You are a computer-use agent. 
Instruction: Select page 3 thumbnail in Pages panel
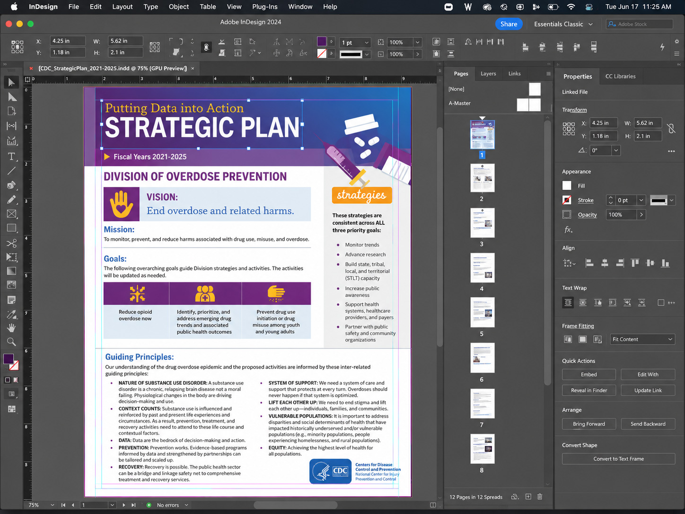[482, 222]
